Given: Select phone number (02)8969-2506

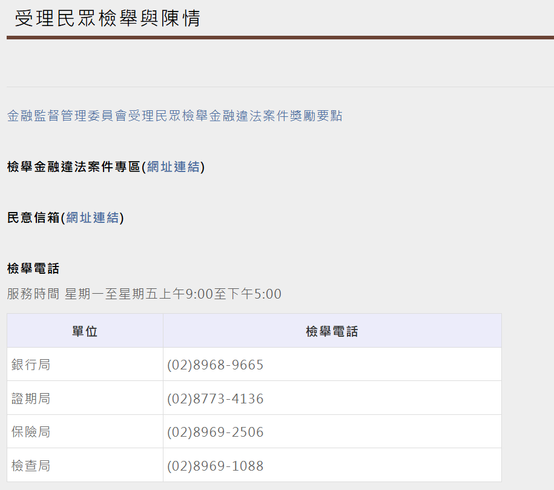Looking at the screenshot, I should [x=215, y=432].
